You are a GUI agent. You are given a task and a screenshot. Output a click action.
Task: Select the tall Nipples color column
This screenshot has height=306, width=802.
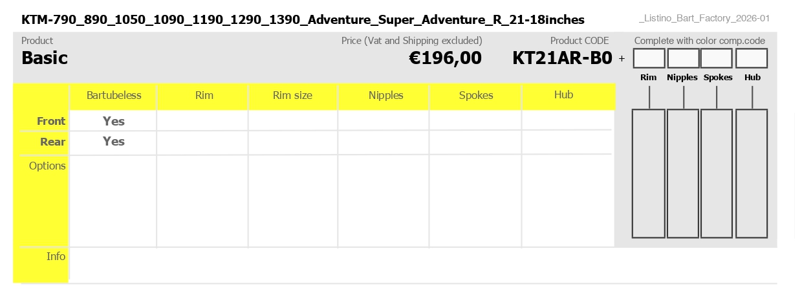(x=683, y=173)
